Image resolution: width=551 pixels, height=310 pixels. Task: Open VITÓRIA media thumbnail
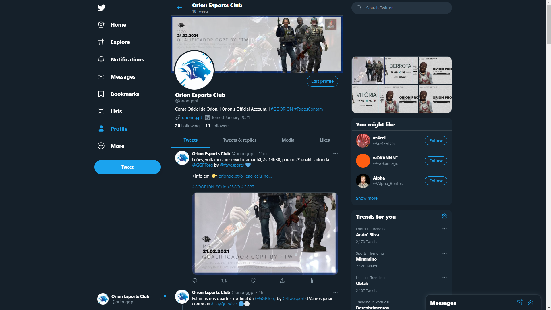pyautogui.click(x=368, y=99)
